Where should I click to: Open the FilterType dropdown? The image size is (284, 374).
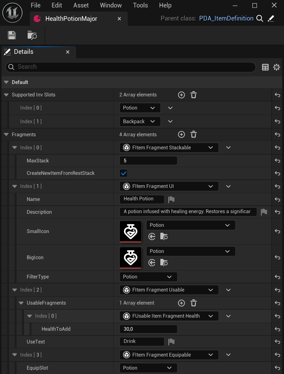tap(148, 277)
